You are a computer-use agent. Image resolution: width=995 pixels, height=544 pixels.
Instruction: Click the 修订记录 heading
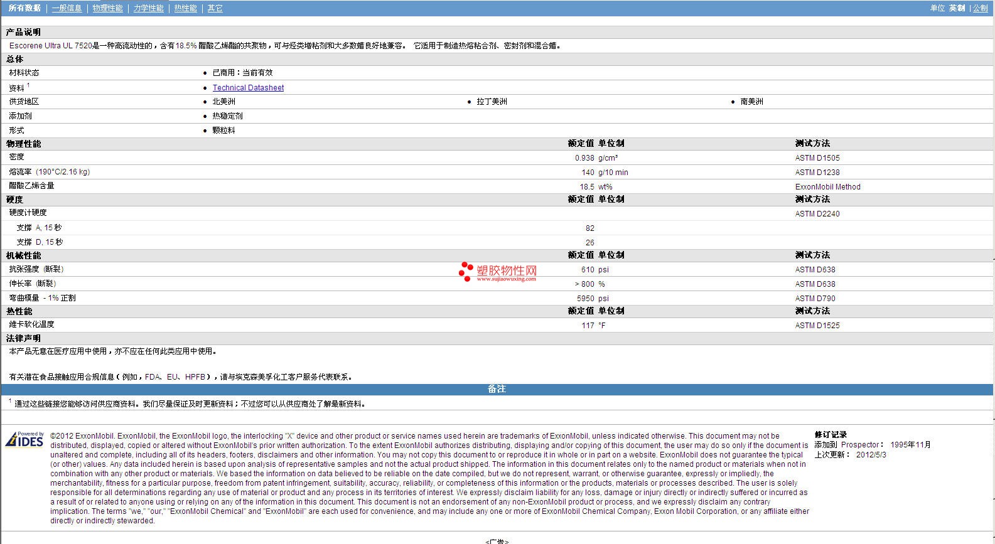pyautogui.click(x=831, y=435)
